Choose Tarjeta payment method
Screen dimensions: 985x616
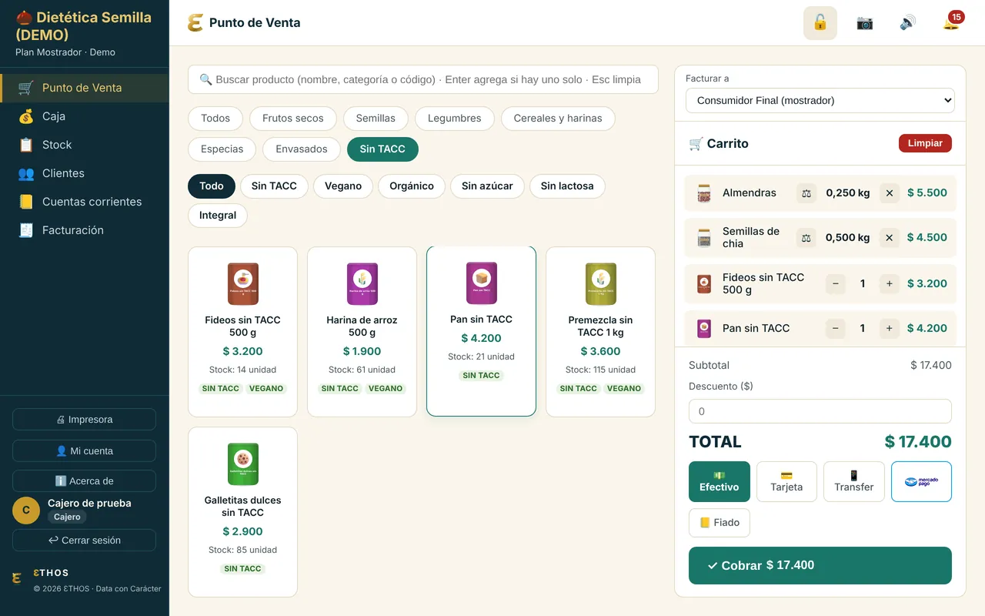(x=786, y=482)
